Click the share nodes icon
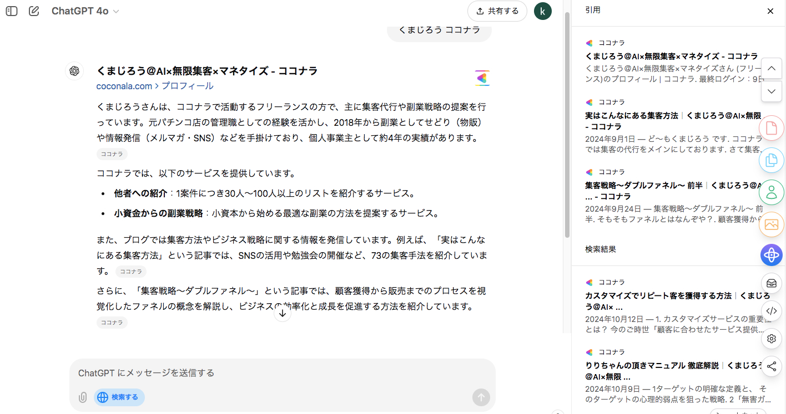 771,366
